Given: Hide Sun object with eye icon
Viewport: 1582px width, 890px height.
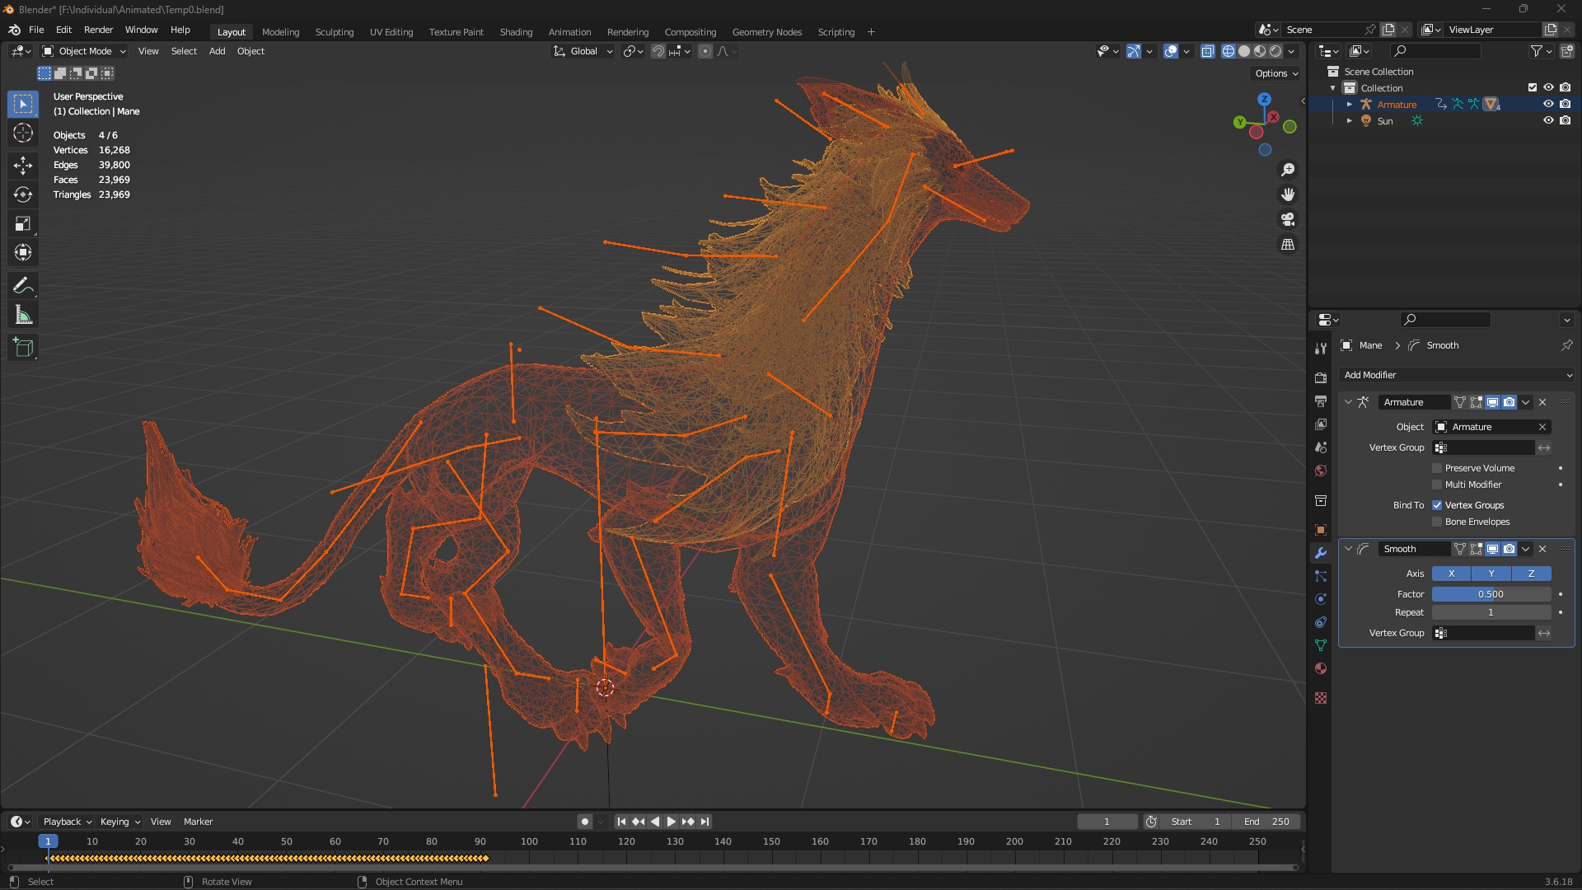Looking at the screenshot, I should [1548, 120].
